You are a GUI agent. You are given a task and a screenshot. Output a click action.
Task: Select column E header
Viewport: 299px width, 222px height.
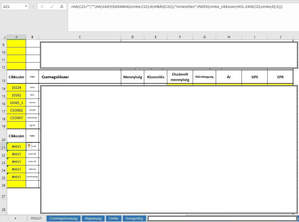pos(156,37)
